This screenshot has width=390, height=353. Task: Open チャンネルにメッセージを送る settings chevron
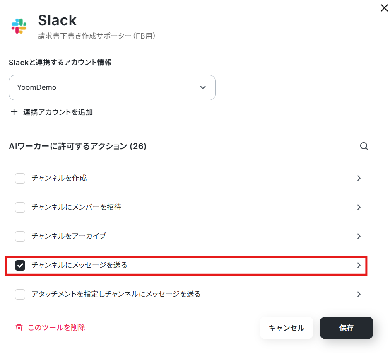coord(359,265)
